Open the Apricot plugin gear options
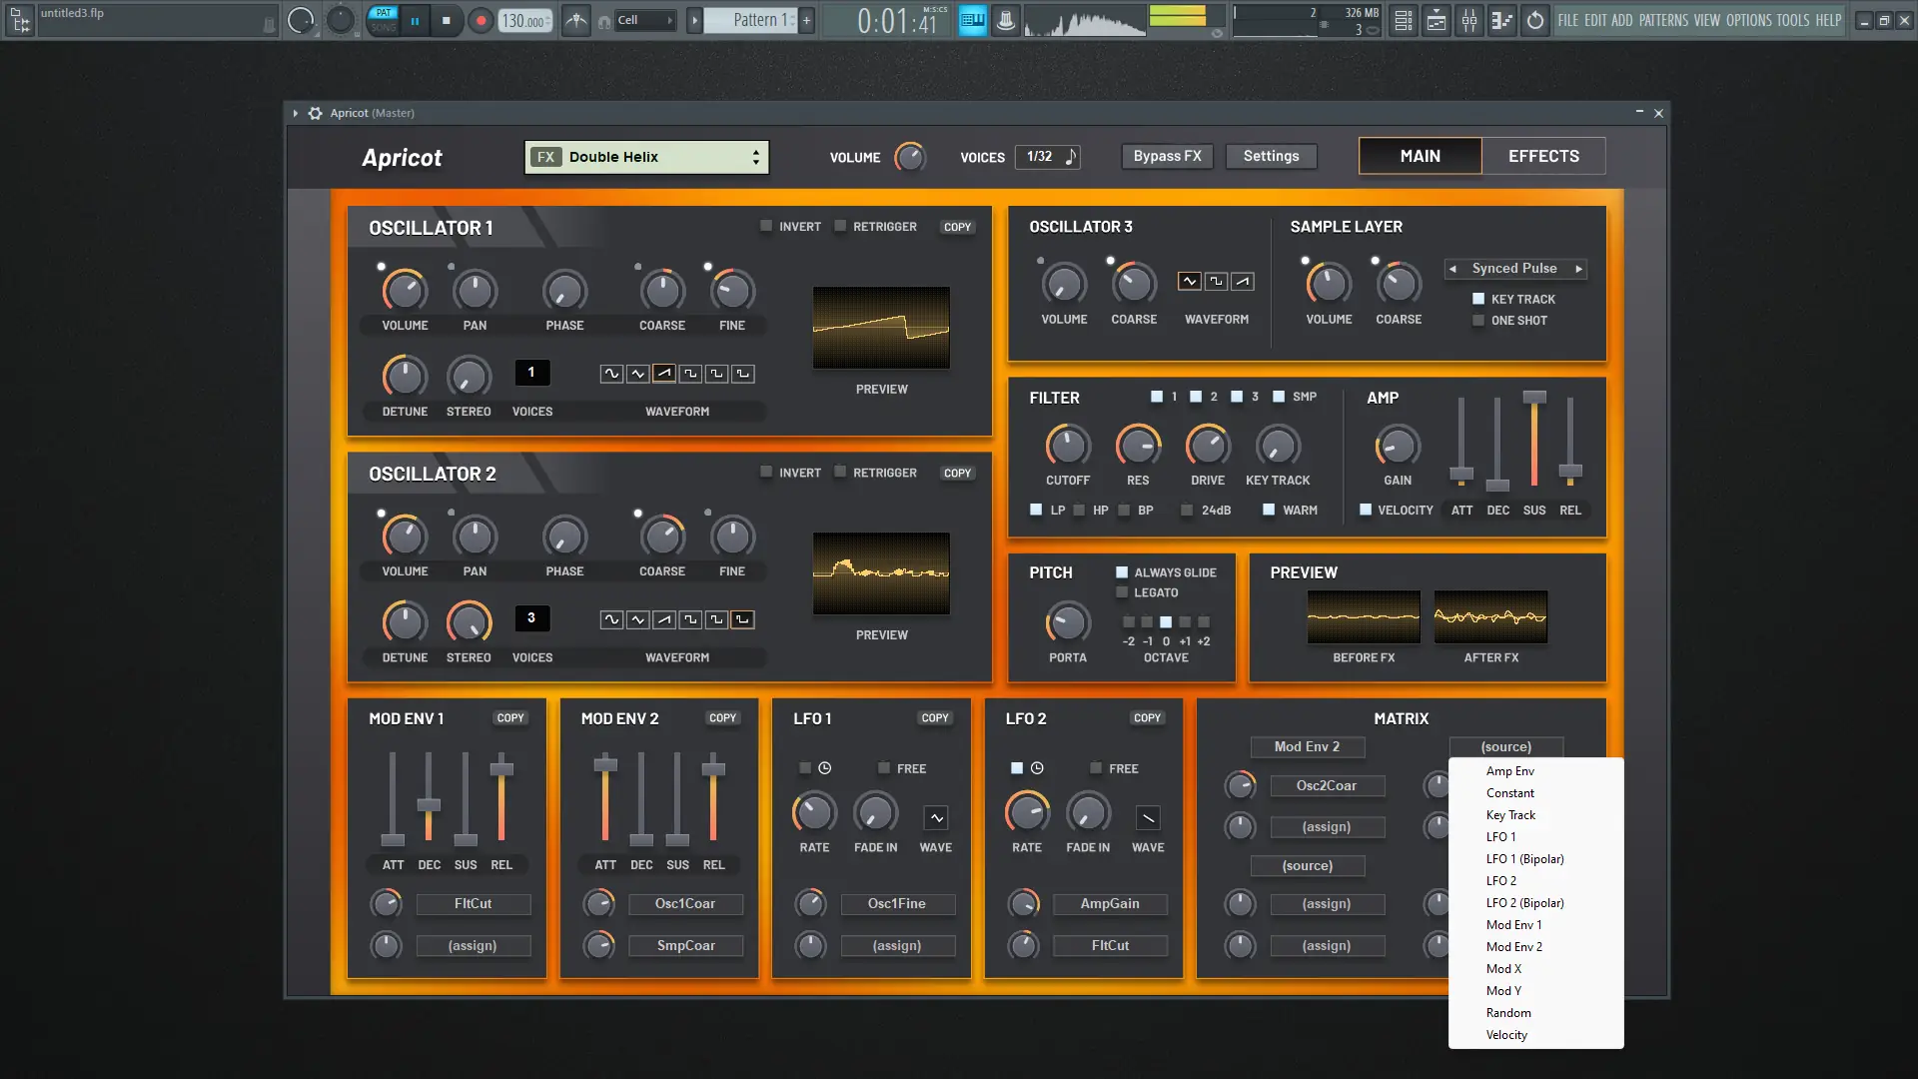Image resolution: width=1918 pixels, height=1079 pixels. pos(315,113)
